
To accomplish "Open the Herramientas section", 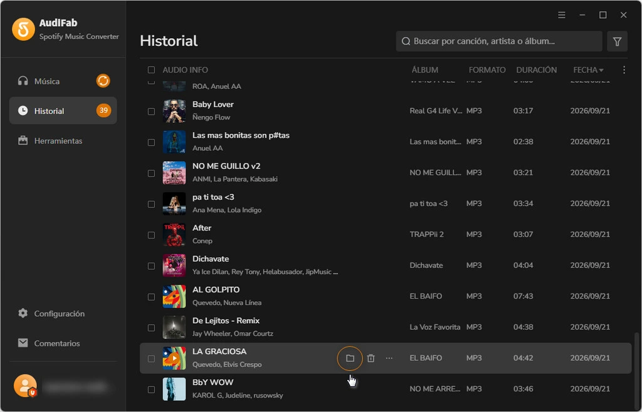I will (63, 141).
